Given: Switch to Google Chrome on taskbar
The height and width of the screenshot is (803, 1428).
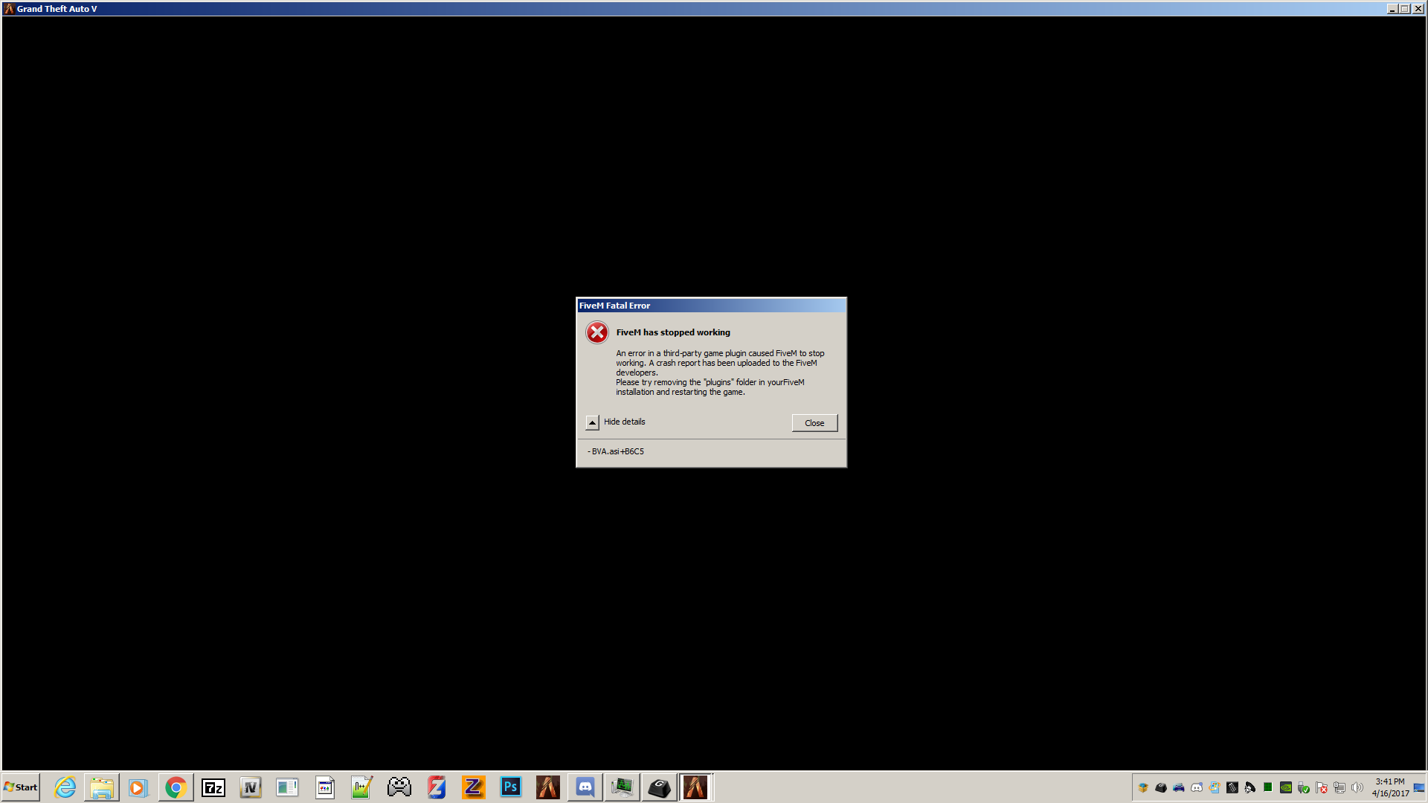Looking at the screenshot, I should pos(176,787).
